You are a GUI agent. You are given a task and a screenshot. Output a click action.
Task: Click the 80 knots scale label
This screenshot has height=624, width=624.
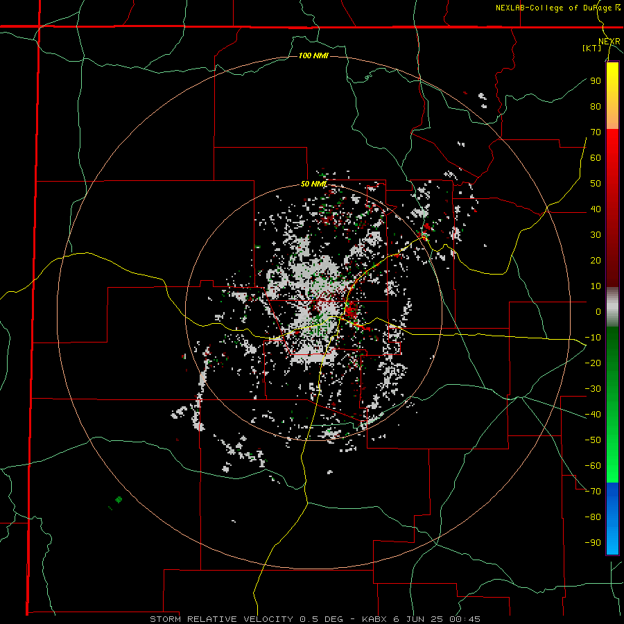point(596,106)
